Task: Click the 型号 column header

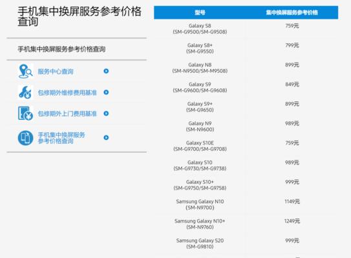Action: click(x=200, y=12)
